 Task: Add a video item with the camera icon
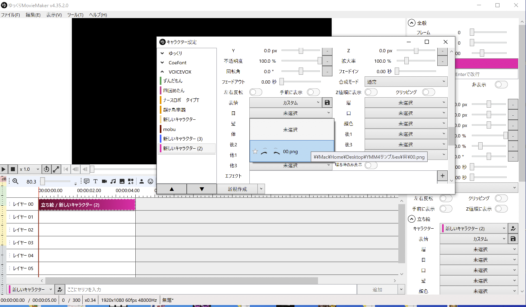click(104, 181)
